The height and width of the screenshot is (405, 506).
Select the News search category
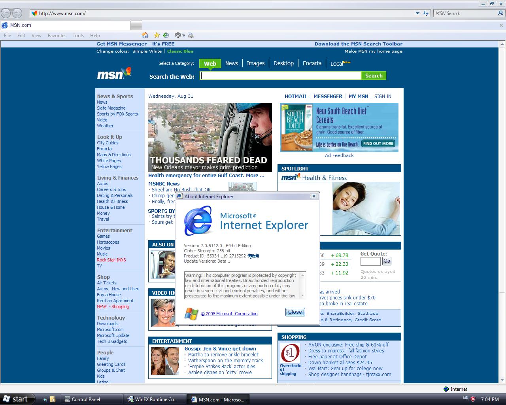232,63
